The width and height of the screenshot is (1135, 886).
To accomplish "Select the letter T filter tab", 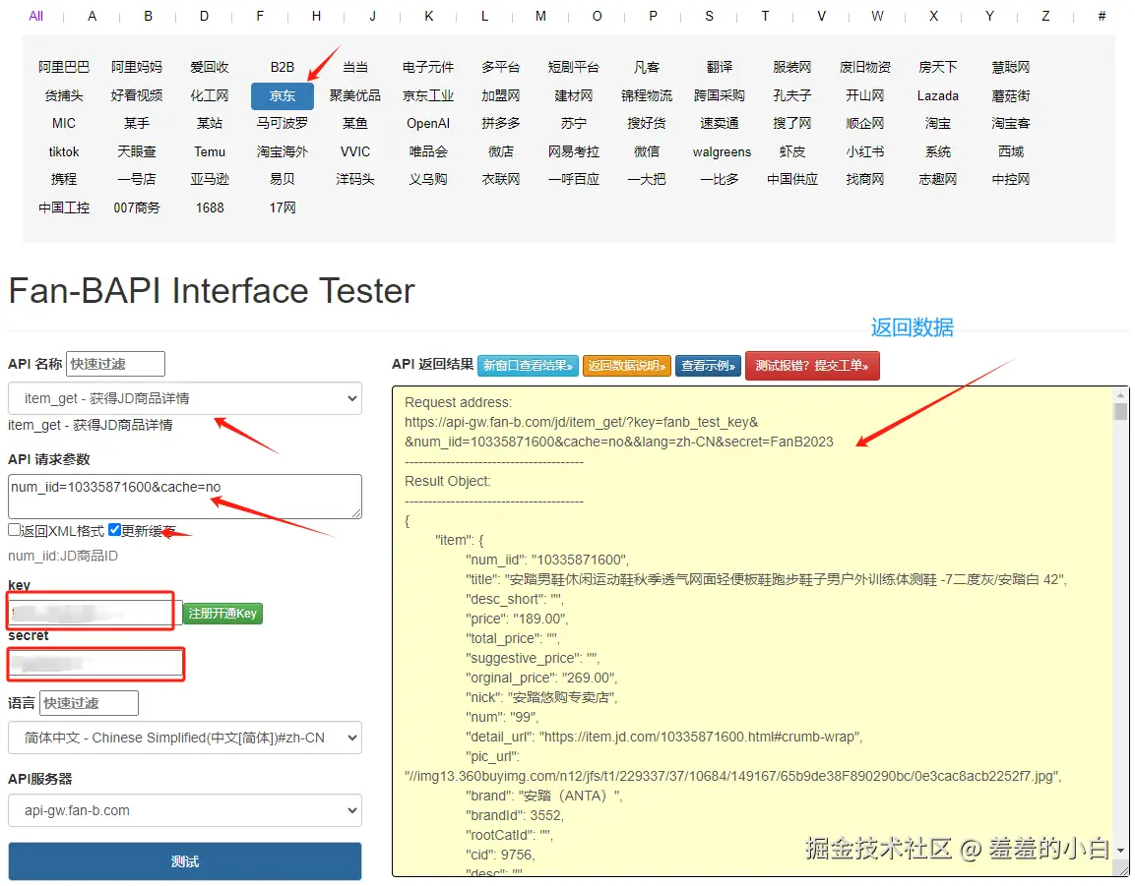I will pyautogui.click(x=765, y=16).
